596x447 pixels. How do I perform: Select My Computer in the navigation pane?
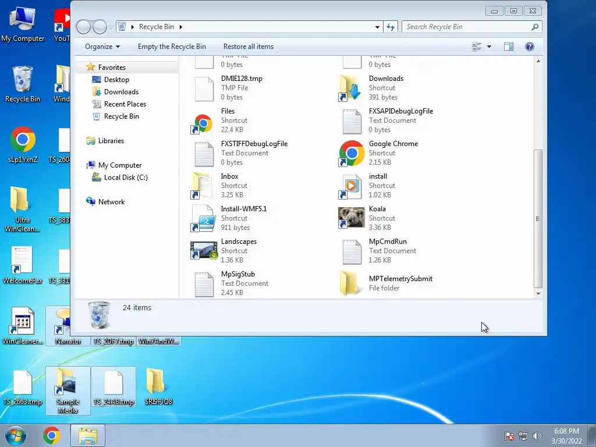pyautogui.click(x=120, y=165)
